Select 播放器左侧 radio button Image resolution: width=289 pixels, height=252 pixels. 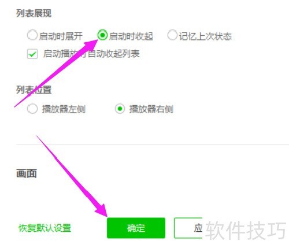(x=32, y=109)
